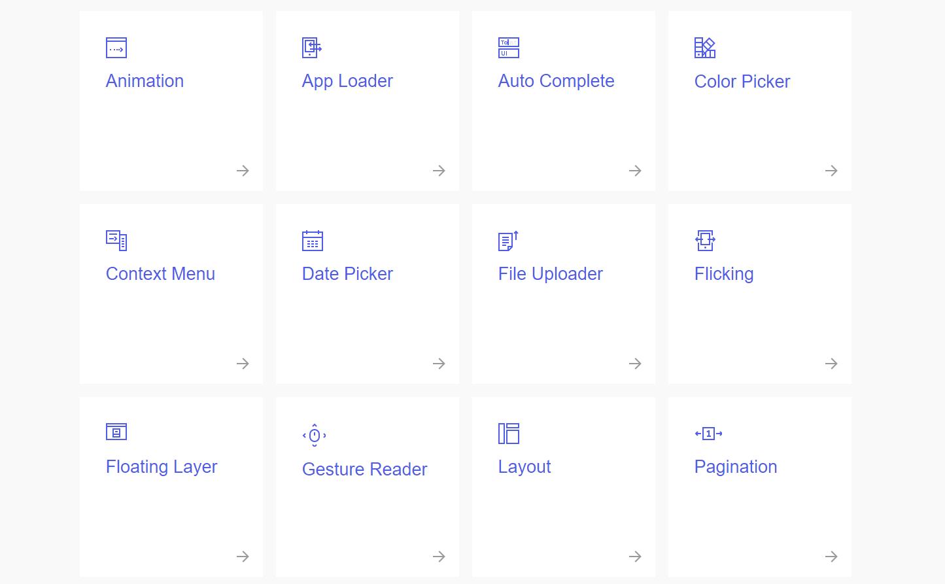Click the arrow on the Floating Layer card
The image size is (945, 584).
(243, 557)
